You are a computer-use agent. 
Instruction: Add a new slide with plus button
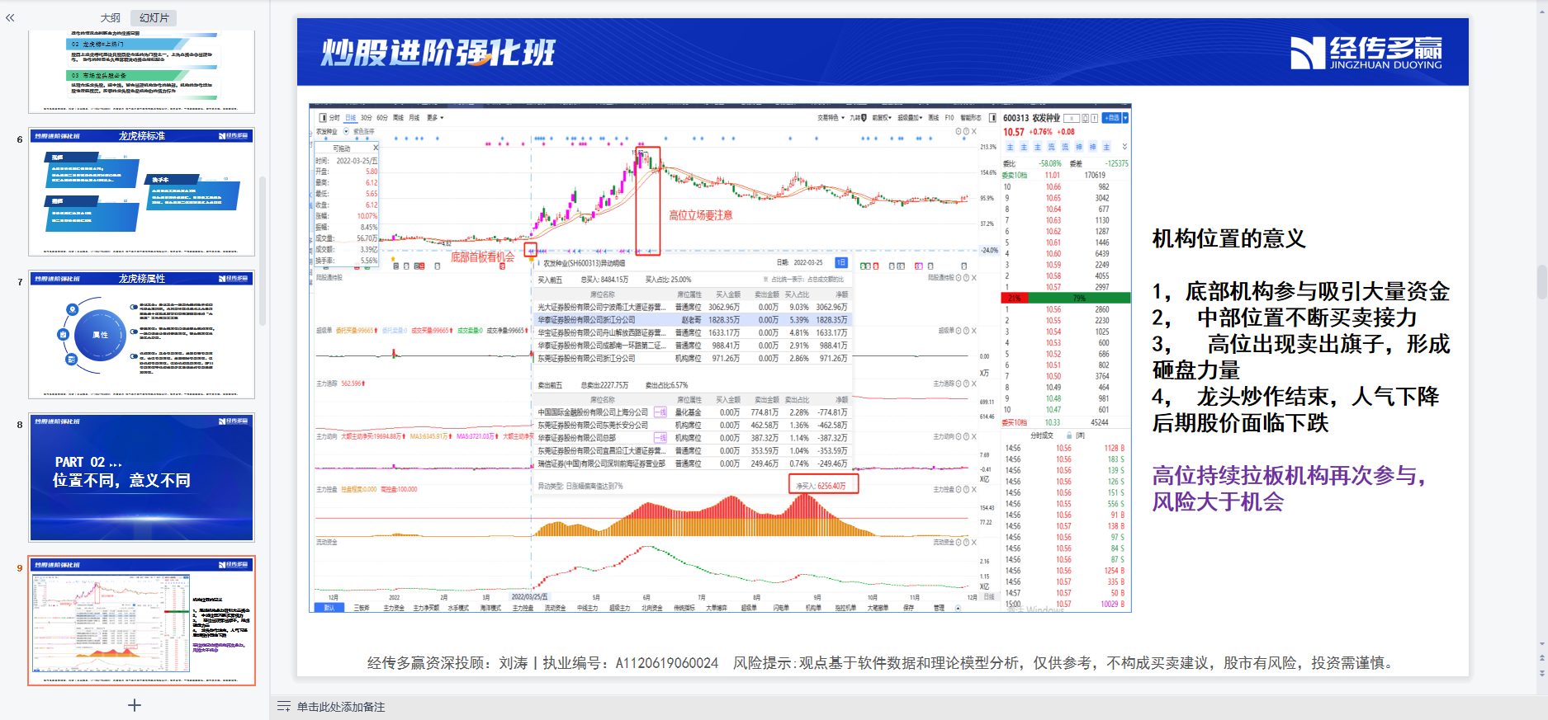tap(135, 705)
